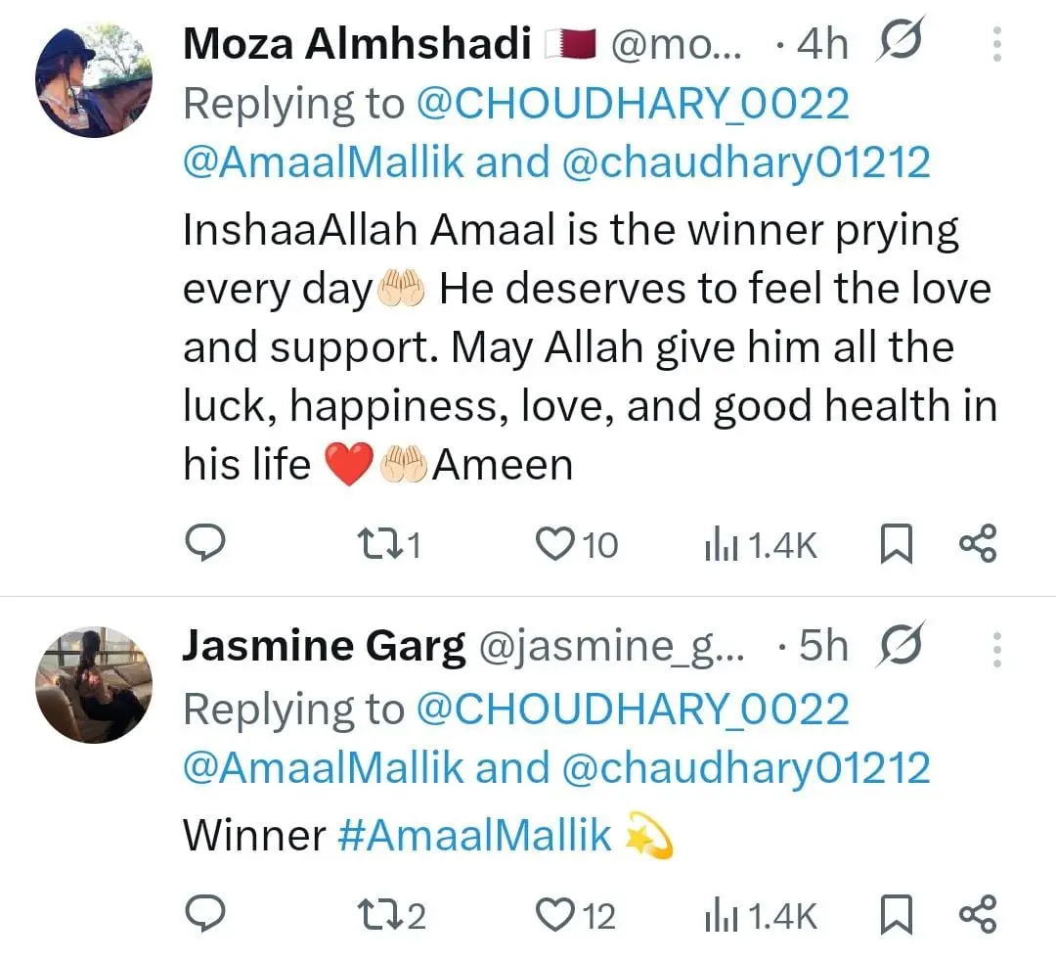Open the three-dot menu on Moza's tweet
This screenshot has width=1056, height=962.
tap(997, 43)
